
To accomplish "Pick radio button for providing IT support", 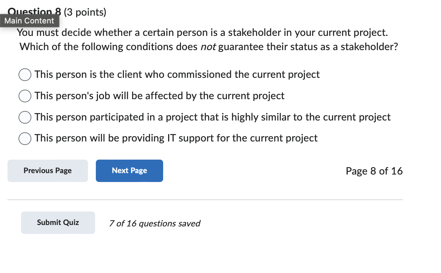I will 25,139.
